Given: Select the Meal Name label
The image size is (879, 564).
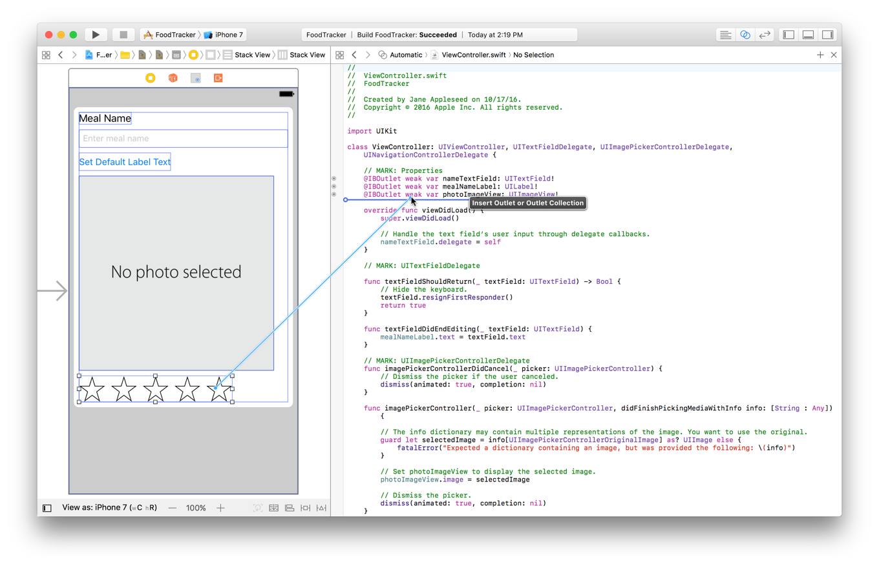Looking at the screenshot, I should (105, 119).
